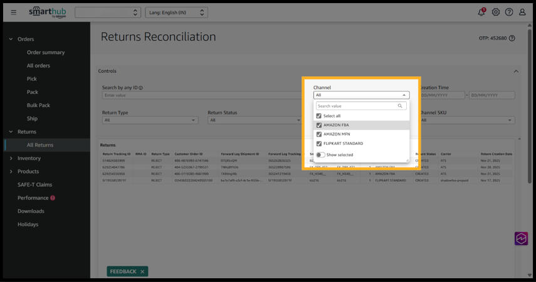Click the OTP info icon
Screen dimensions: 536x282
pos(512,38)
